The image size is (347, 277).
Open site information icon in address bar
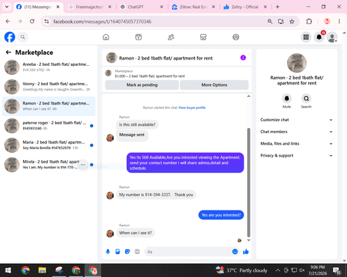(46, 21)
